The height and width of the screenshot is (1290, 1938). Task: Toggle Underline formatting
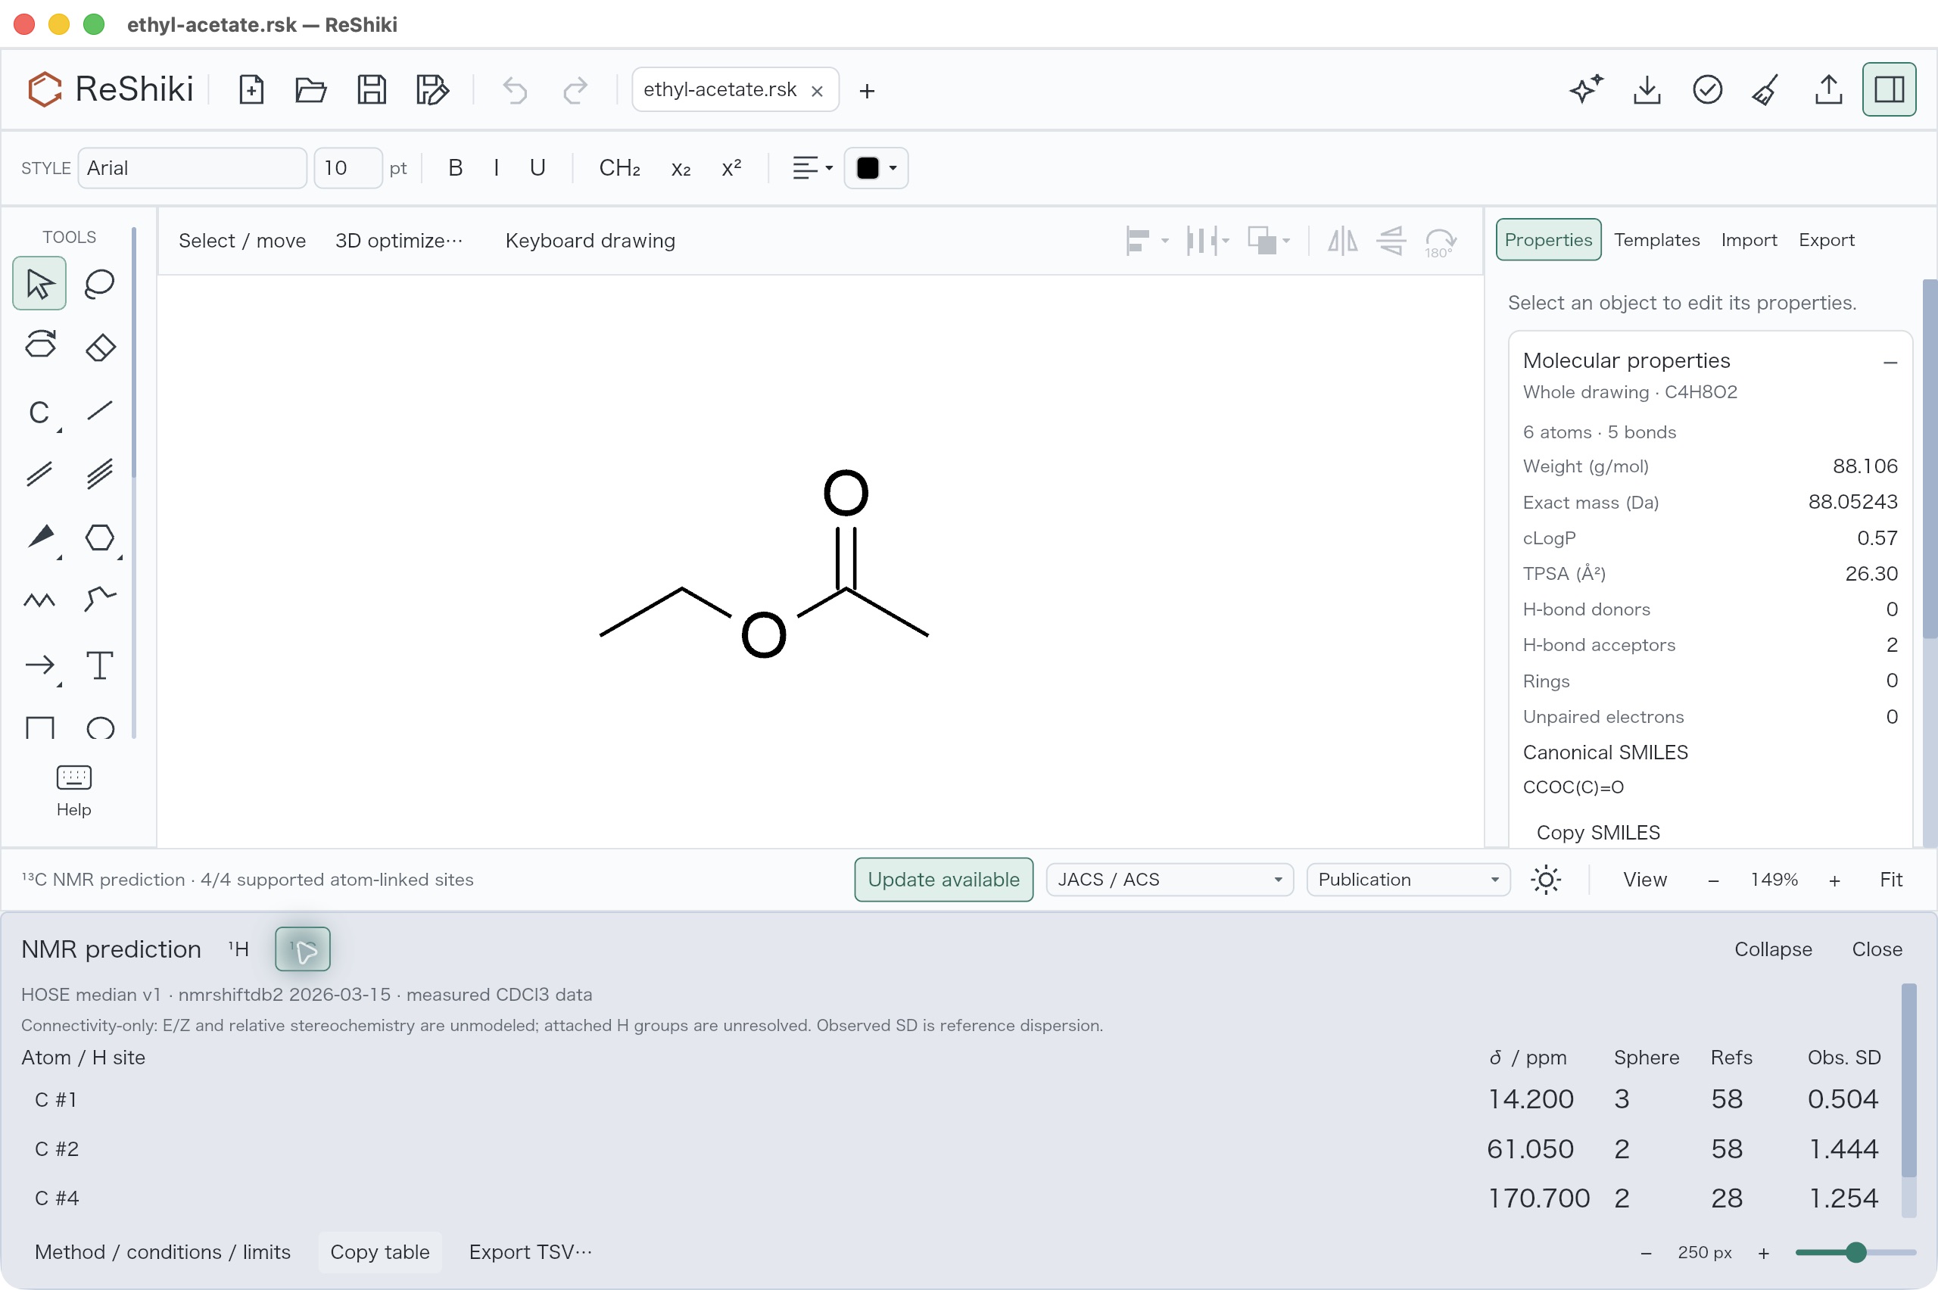537,168
